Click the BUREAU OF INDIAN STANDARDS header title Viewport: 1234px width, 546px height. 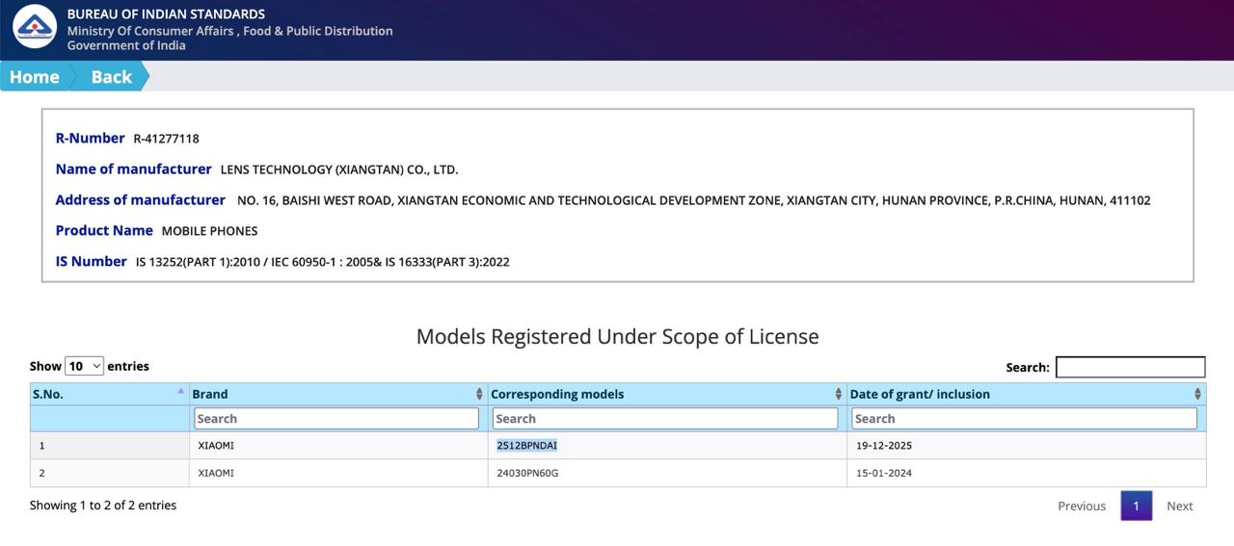pos(166,13)
